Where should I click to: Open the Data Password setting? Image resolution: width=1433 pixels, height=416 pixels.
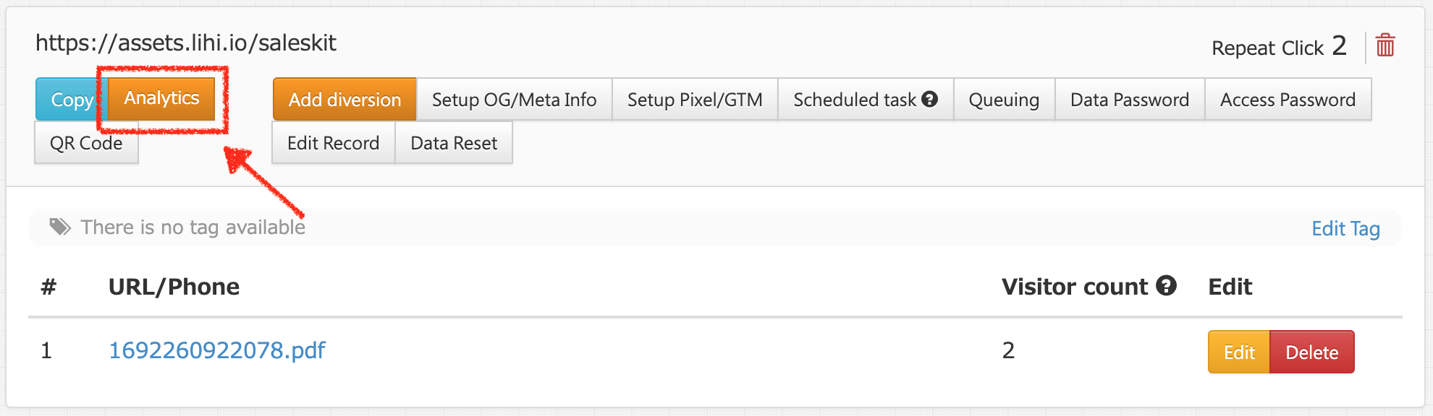(x=1130, y=99)
